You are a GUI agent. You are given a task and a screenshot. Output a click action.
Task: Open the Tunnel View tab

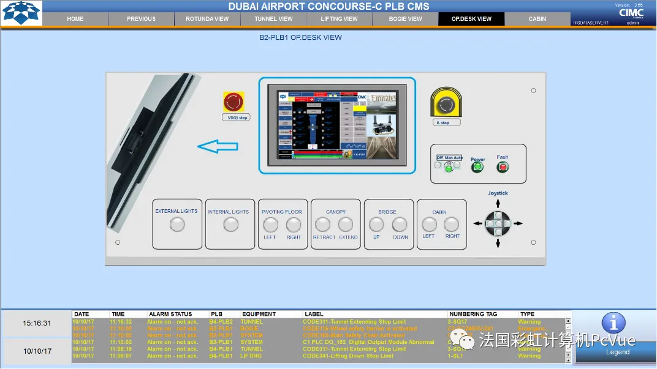coord(273,19)
